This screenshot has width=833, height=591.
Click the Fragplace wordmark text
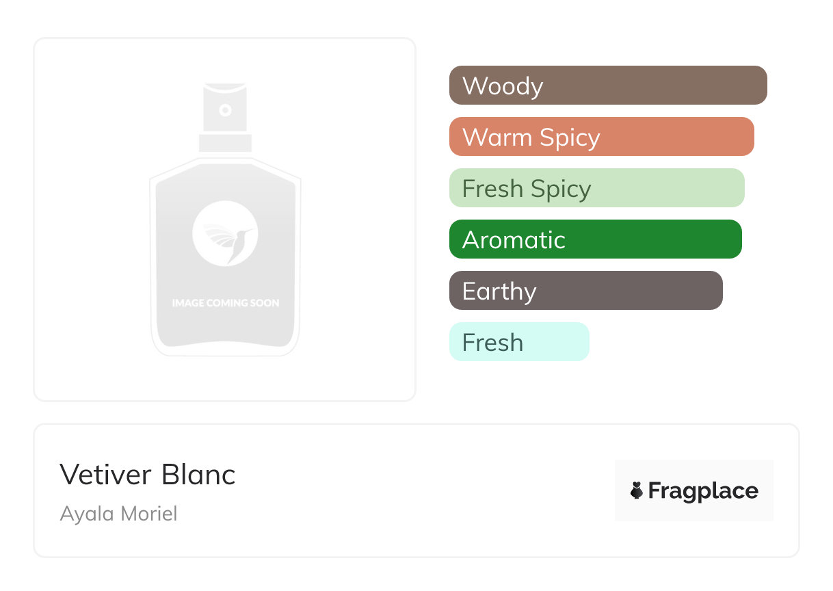pos(703,491)
